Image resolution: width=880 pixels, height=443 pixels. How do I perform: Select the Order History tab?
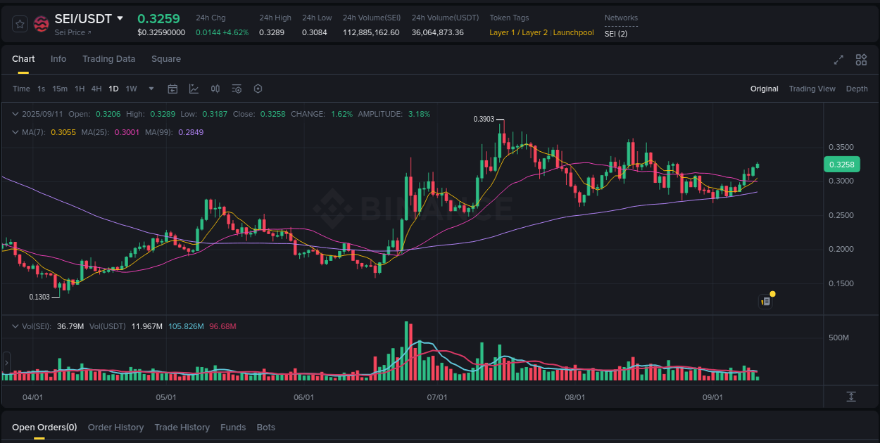pos(115,427)
